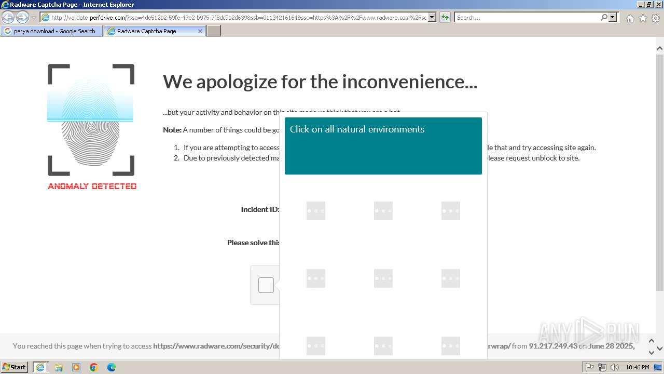Click the refresh page icon
Screen dimensions: 664x374
(x=445, y=17)
